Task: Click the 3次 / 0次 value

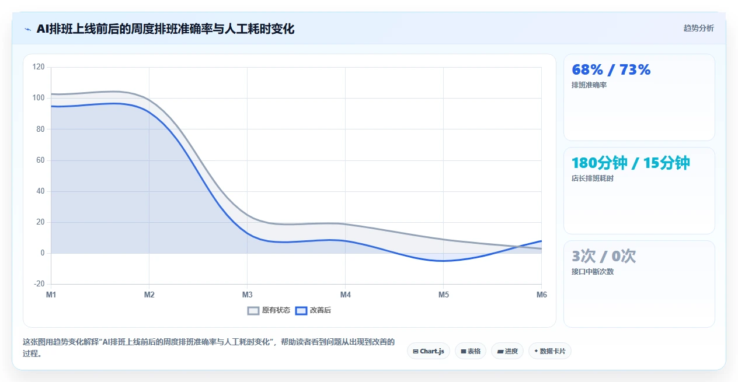Action: point(604,256)
